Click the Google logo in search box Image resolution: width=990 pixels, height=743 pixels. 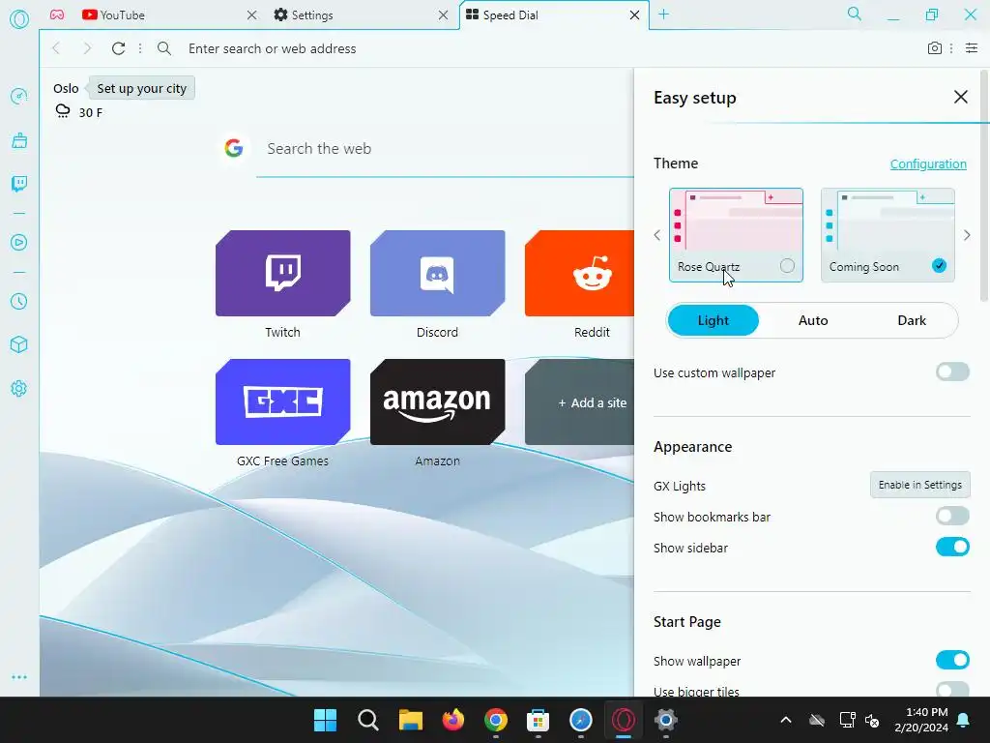[x=234, y=148]
